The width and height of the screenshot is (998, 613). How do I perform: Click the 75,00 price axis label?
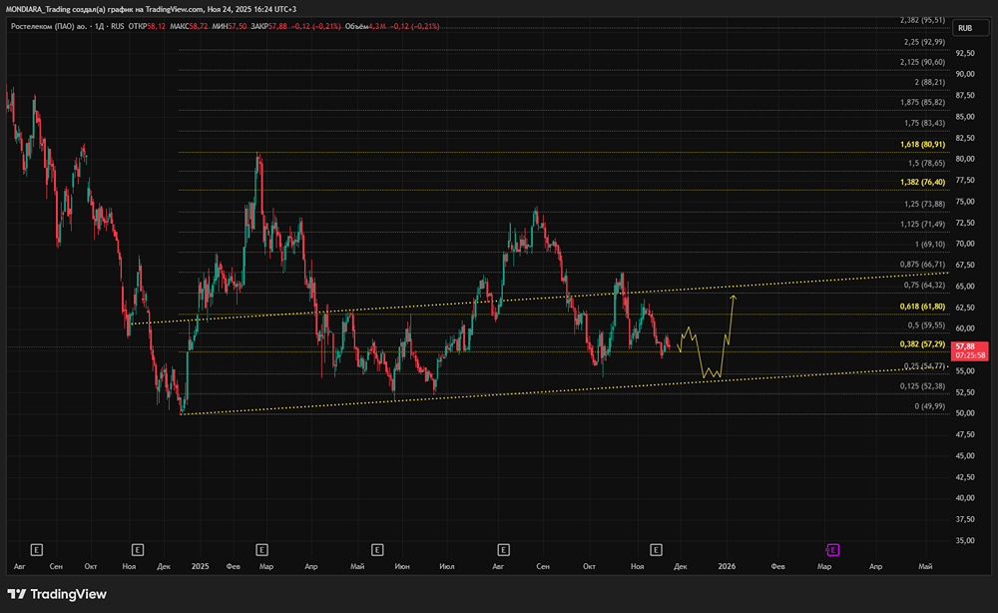coord(965,201)
